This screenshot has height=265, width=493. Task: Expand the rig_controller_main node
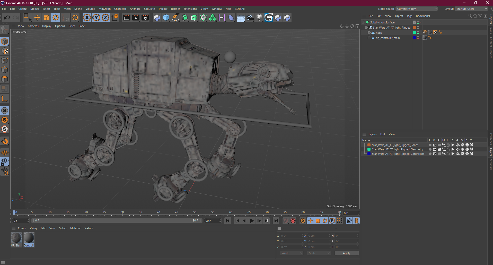(369, 38)
